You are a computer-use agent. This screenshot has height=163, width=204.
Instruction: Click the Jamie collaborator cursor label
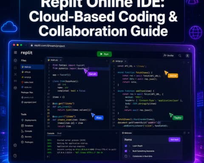(173, 76)
